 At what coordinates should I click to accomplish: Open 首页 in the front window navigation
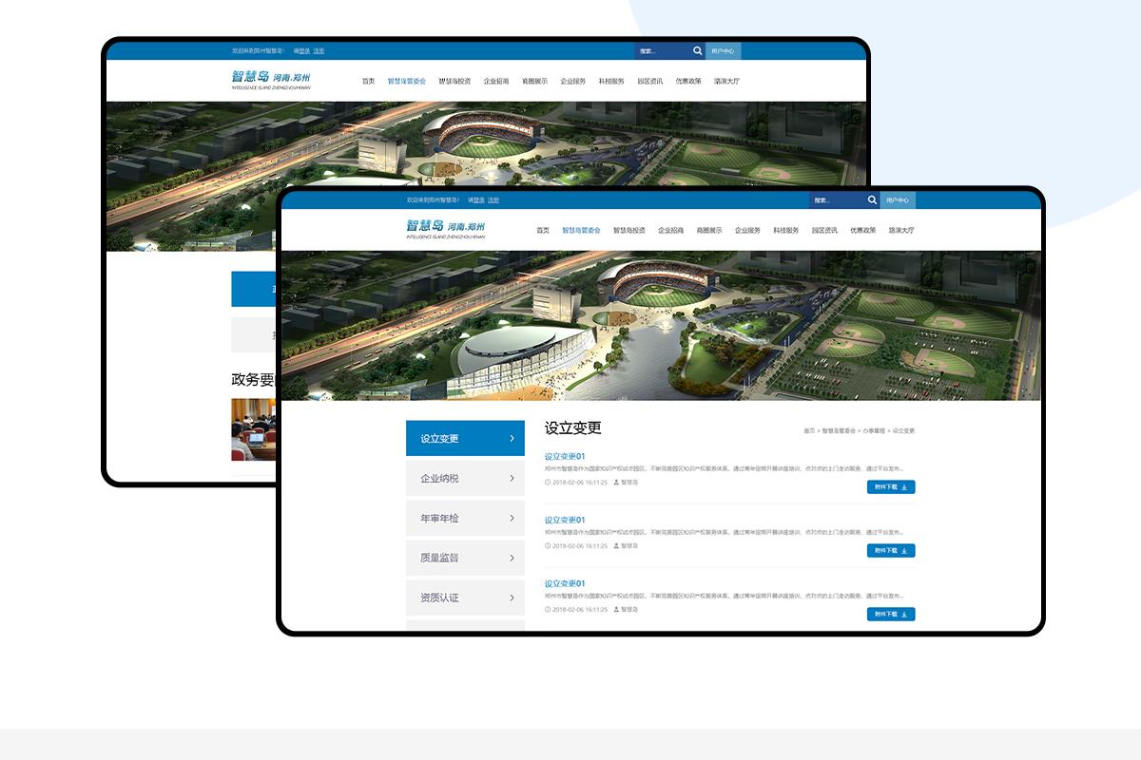(x=543, y=231)
